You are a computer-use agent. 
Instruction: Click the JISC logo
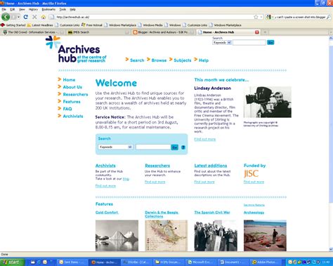coord(251,173)
